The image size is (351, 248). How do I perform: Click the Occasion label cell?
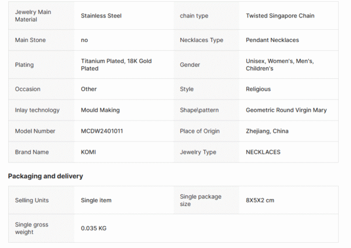tap(27, 89)
